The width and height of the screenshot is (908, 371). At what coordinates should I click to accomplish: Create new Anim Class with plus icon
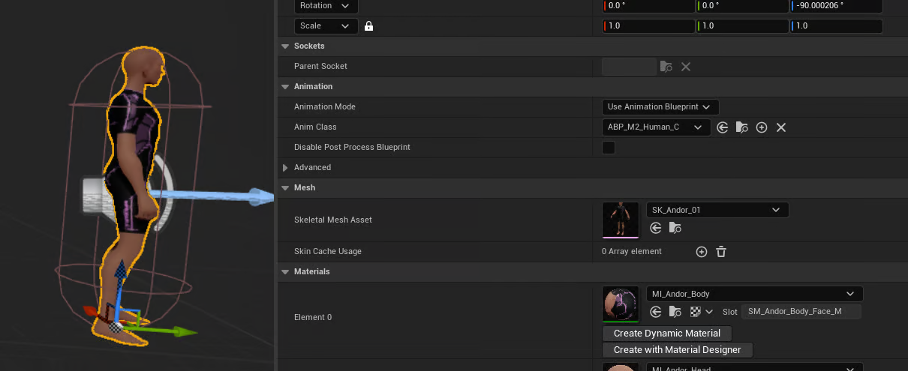coord(762,127)
